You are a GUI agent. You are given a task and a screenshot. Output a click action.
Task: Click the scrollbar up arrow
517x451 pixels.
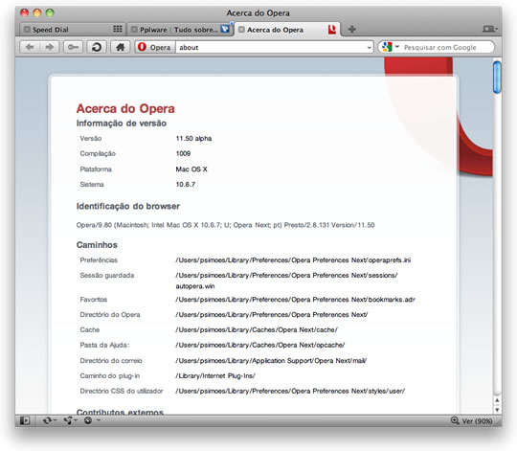point(497,400)
